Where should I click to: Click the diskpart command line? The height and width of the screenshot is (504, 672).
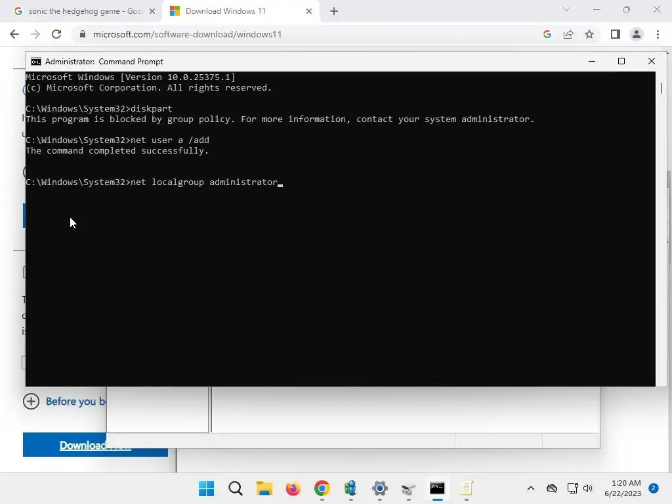click(99, 109)
